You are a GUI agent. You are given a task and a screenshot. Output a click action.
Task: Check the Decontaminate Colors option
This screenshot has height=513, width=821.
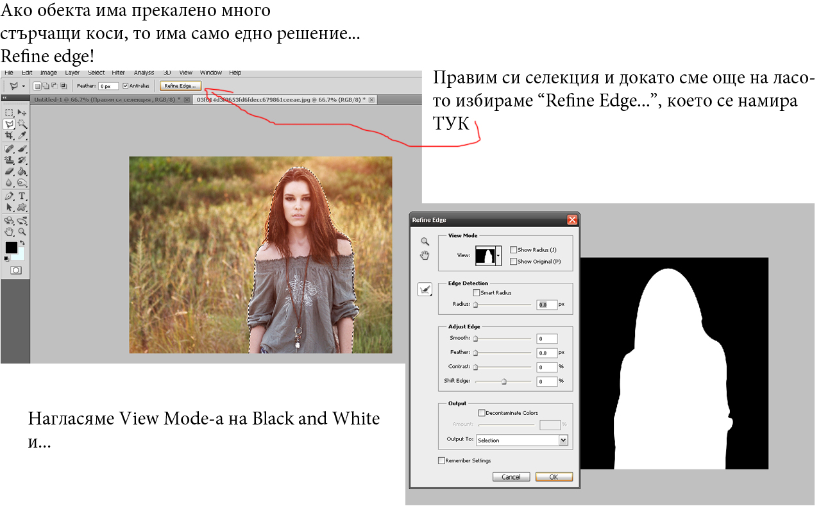tap(482, 413)
